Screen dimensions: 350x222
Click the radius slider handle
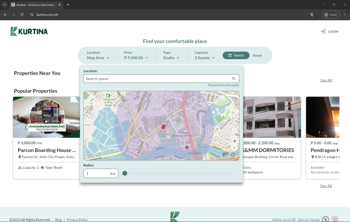click(125, 174)
